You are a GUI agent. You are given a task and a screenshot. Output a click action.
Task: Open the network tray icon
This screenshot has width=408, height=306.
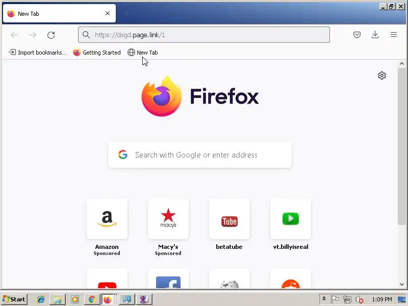pos(347,299)
